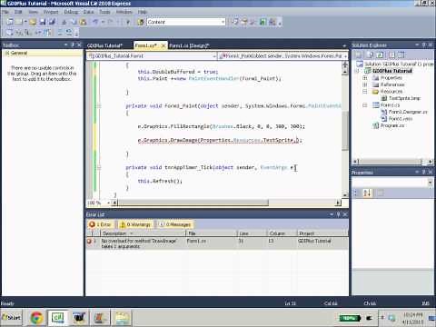The height and width of the screenshot is (327, 436).
Task: Expand Properties node in Solution Explorer
Action: [x=365, y=78]
